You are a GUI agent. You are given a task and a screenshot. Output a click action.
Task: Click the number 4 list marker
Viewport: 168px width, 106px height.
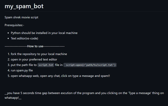click(x=8, y=70)
